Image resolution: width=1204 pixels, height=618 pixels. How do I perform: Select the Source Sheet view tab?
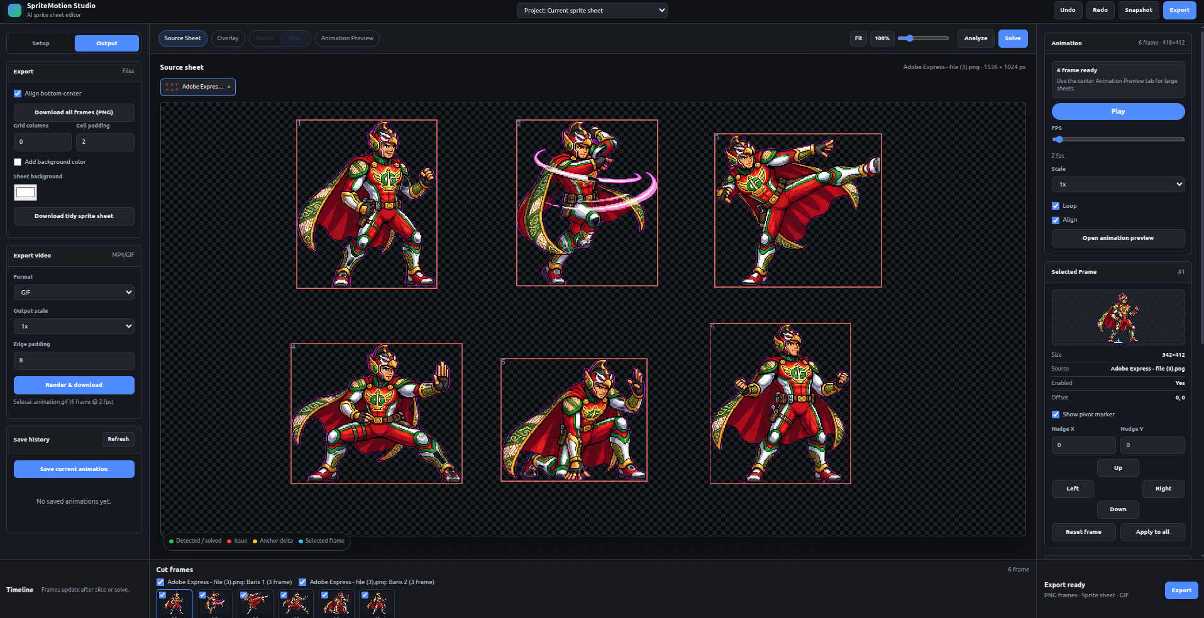click(183, 38)
